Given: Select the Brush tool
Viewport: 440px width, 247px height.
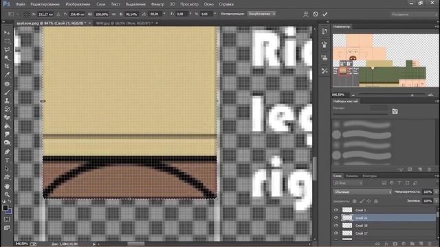Looking at the screenshot, I should [7, 92].
